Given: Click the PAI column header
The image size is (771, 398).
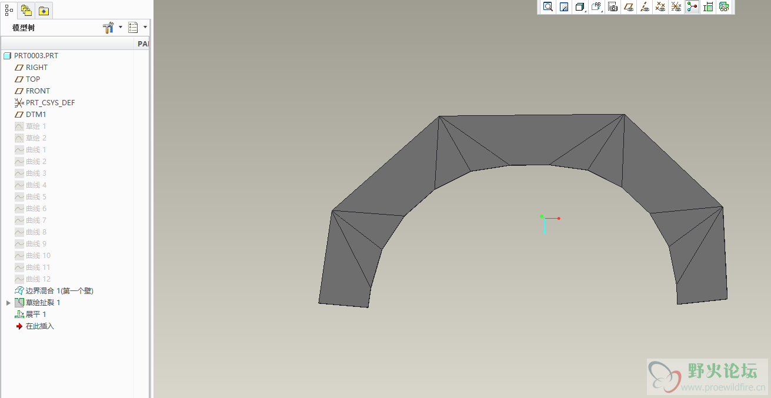Looking at the screenshot, I should 143,44.
